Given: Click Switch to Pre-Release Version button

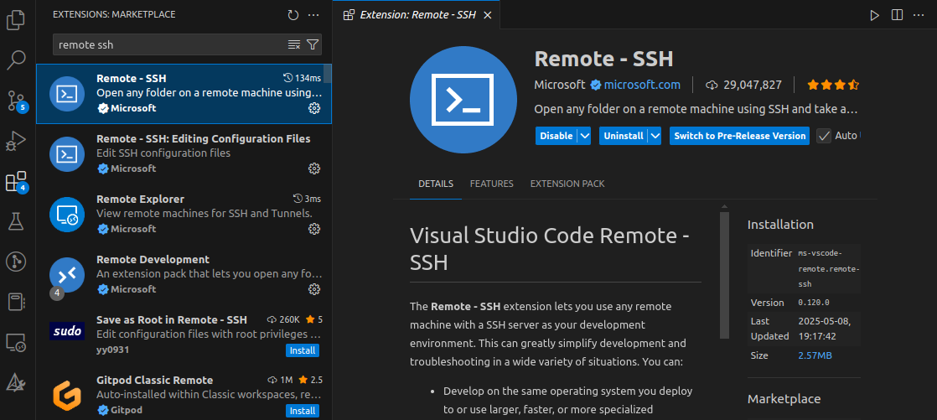Looking at the screenshot, I should point(739,136).
